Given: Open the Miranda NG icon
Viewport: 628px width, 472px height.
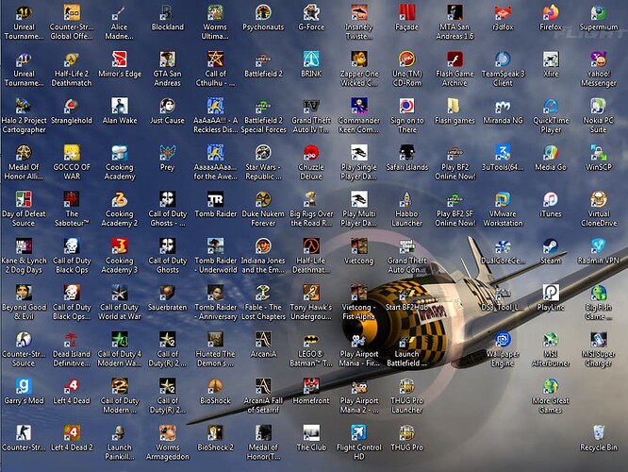Looking at the screenshot, I should point(503,112).
